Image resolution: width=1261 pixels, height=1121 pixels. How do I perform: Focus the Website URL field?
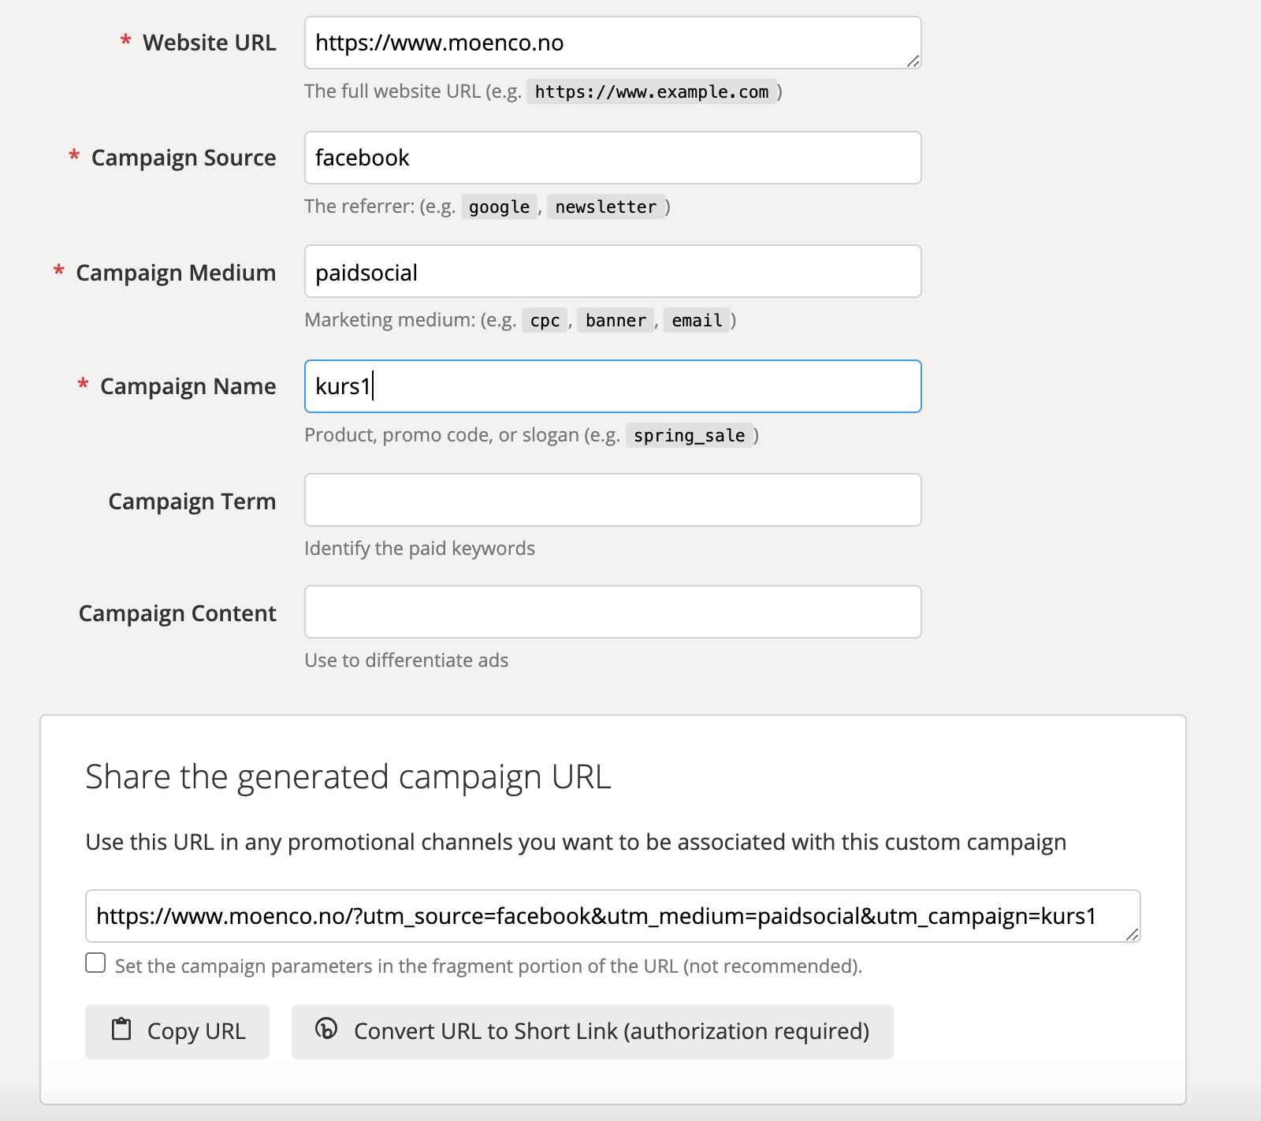[613, 43]
